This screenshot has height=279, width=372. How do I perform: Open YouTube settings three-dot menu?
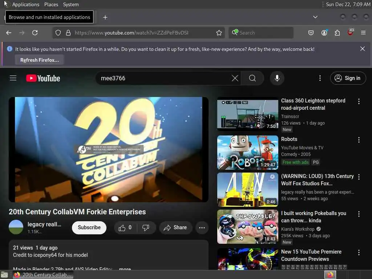pos(320,78)
